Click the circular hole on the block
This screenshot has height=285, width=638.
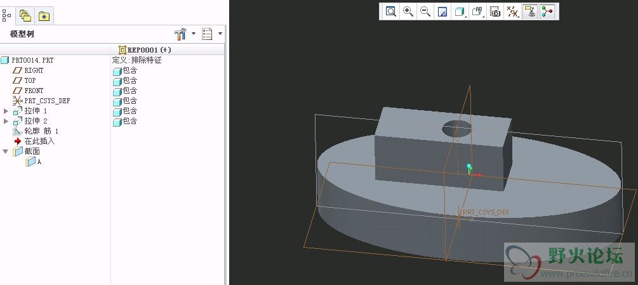click(x=457, y=128)
